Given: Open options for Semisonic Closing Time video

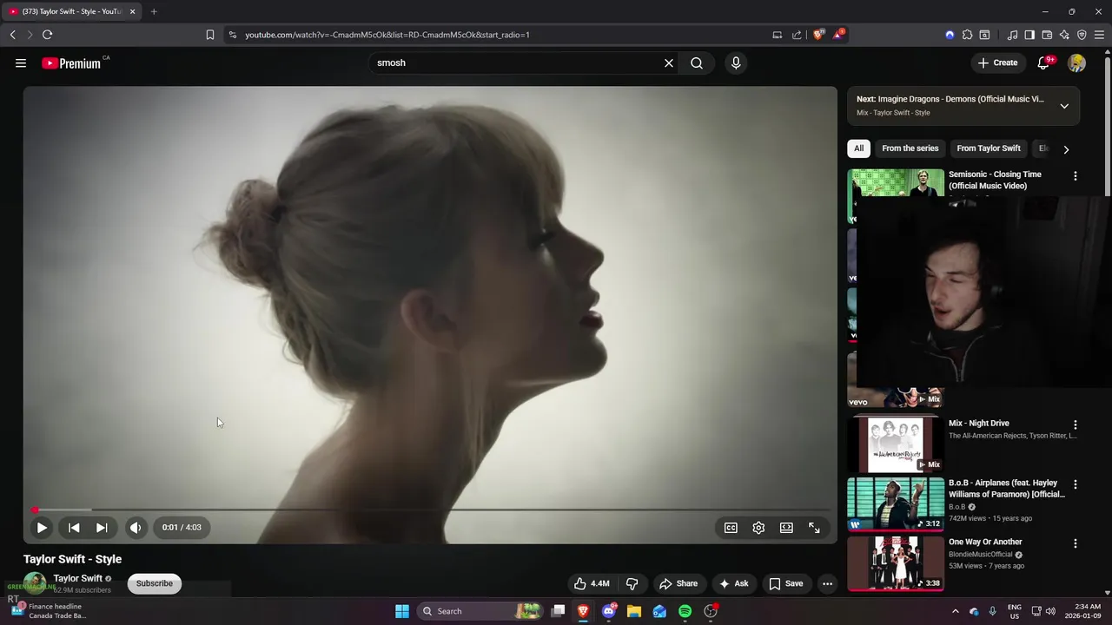Looking at the screenshot, I should point(1076,176).
